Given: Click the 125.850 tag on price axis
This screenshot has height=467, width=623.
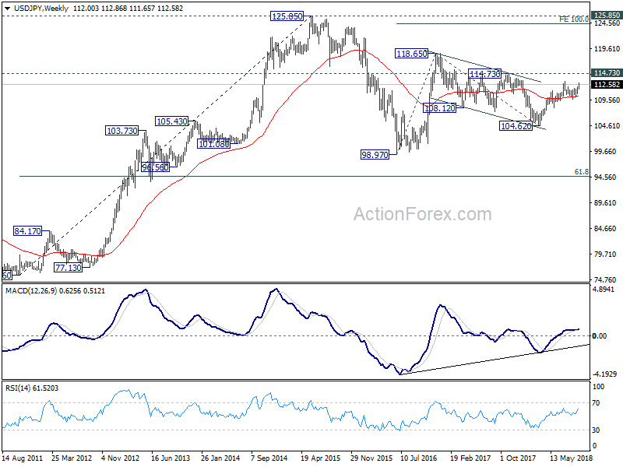Looking at the screenshot, I should pyautogui.click(x=606, y=16).
